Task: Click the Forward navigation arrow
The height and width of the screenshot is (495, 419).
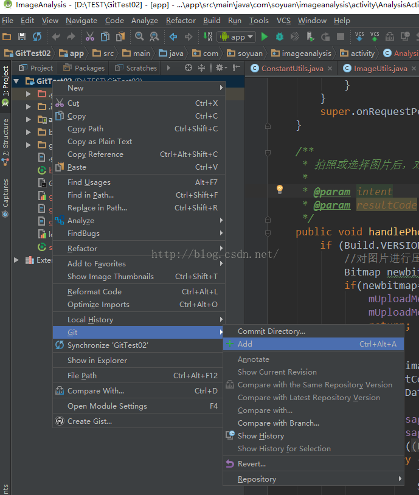Action: point(188,36)
